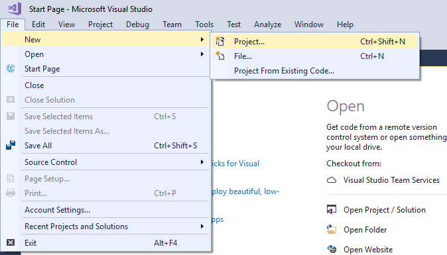
Task: Click the Open Folder icon
Action: point(331,229)
